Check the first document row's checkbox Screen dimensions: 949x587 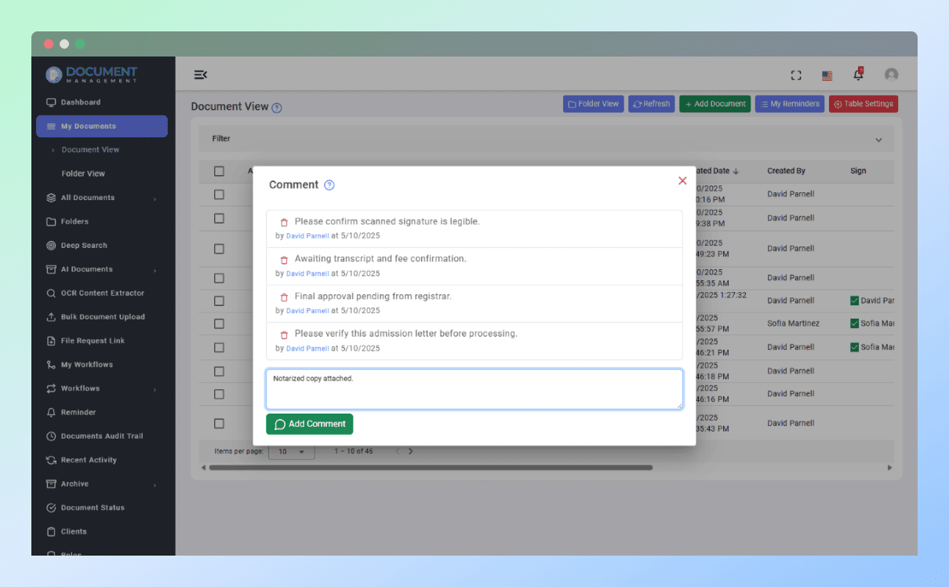click(219, 195)
